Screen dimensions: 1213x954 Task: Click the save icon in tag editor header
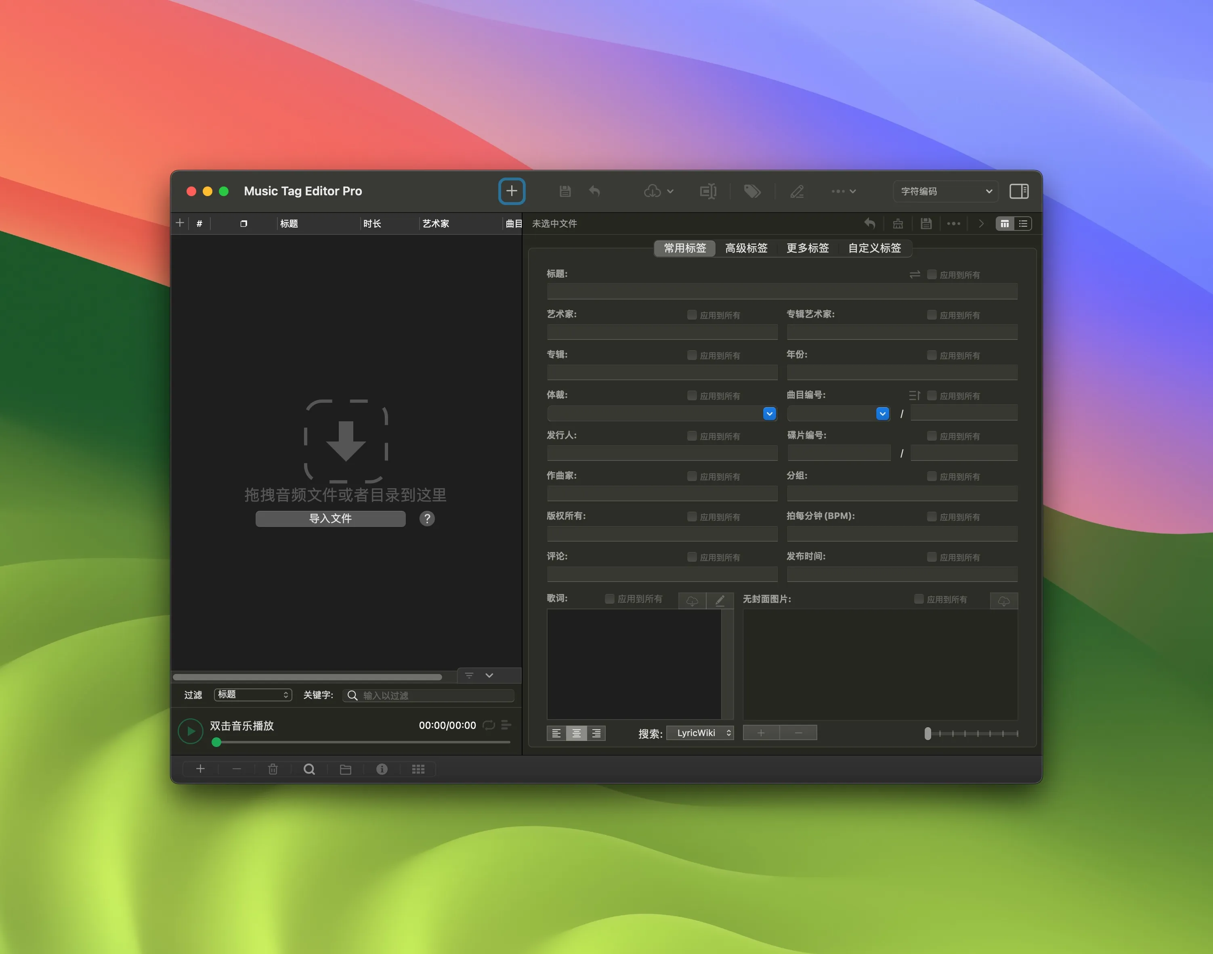(x=926, y=224)
